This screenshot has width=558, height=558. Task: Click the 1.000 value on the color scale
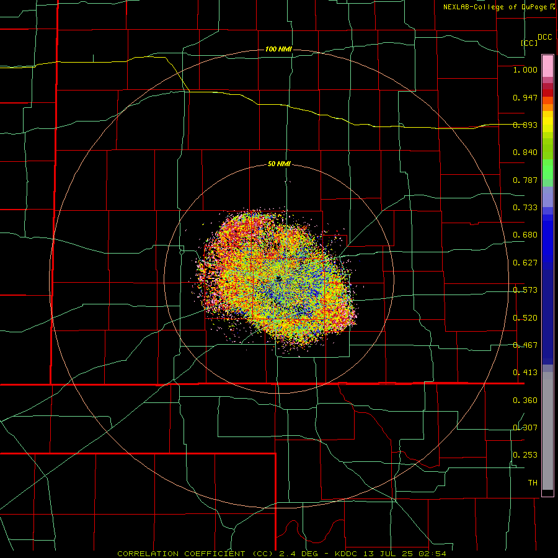click(x=525, y=70)
